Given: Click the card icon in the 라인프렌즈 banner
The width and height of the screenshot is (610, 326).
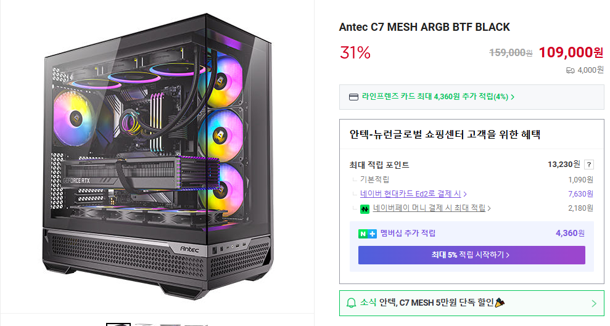Looking at the screenshot, I should [x=353, y=97].
